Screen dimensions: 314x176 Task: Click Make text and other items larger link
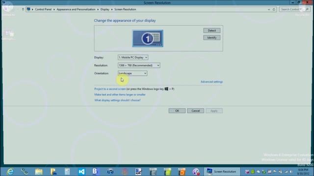[120, 94]
